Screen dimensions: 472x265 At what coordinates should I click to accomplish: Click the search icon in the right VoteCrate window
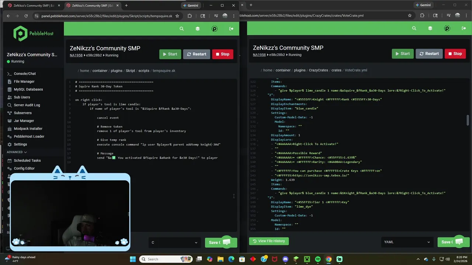coord(414,28)
